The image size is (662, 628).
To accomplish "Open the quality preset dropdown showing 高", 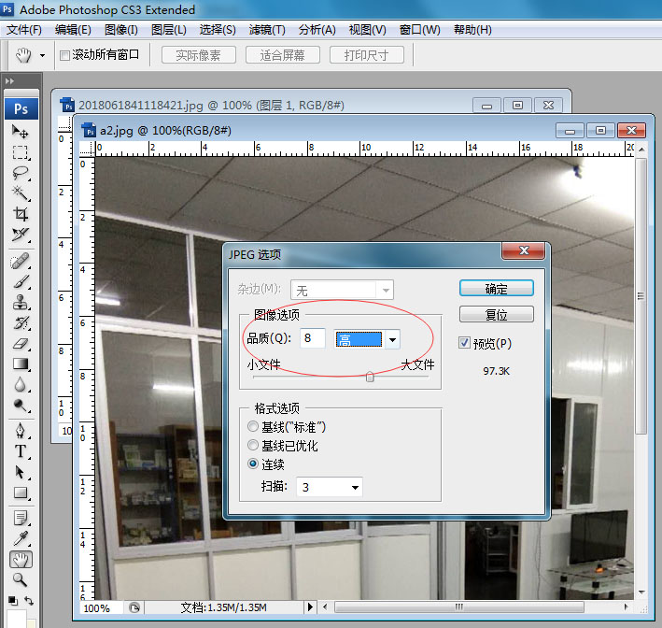I will point(393,339).
